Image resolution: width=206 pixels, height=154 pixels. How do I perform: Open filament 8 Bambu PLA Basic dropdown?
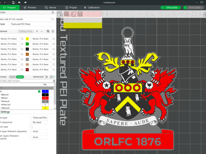click(x=40, y=54)
